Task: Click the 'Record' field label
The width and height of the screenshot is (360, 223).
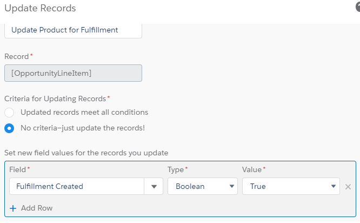Action: coord(17,56)
